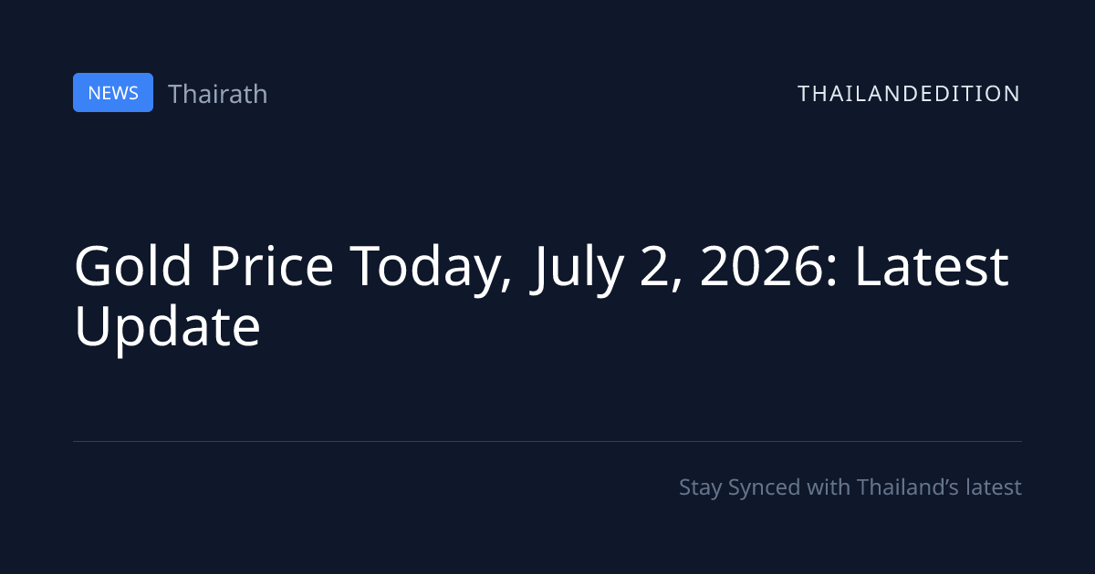The image size is (1095, 574).
Task: Open the Thairath source label
Action: [218, 93]
